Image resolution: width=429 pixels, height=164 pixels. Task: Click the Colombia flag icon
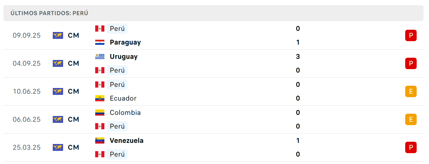click(x=100, y=113)
